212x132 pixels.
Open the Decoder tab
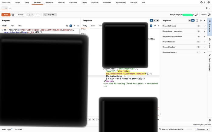pos(61,2)
